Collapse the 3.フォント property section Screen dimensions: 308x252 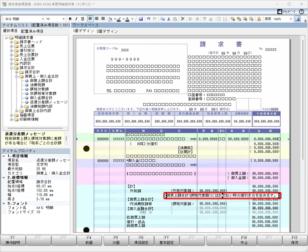pos(4,204)
